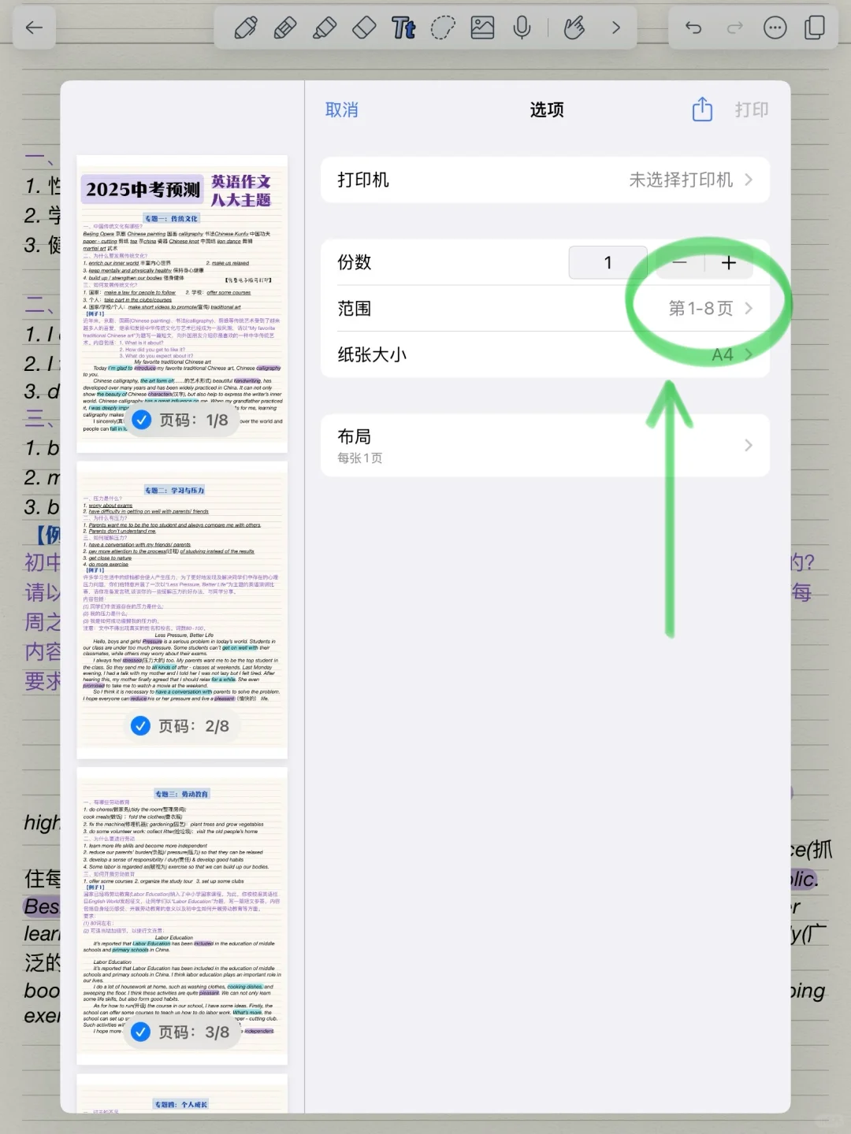This screenshot has width=851, height=1134.
Task: Open 打印机 printer selection row
Action: (545, 180)
